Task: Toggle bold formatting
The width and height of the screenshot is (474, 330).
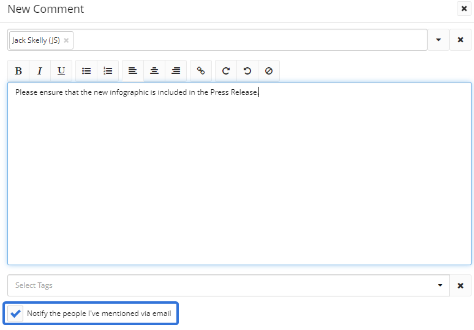Action: (18, 71)
